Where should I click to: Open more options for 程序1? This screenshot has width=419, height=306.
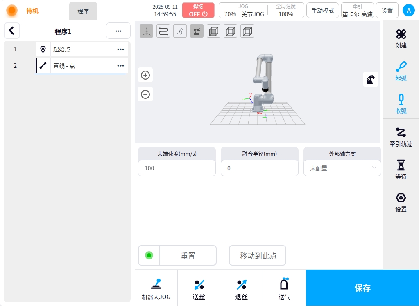[118, 31]
